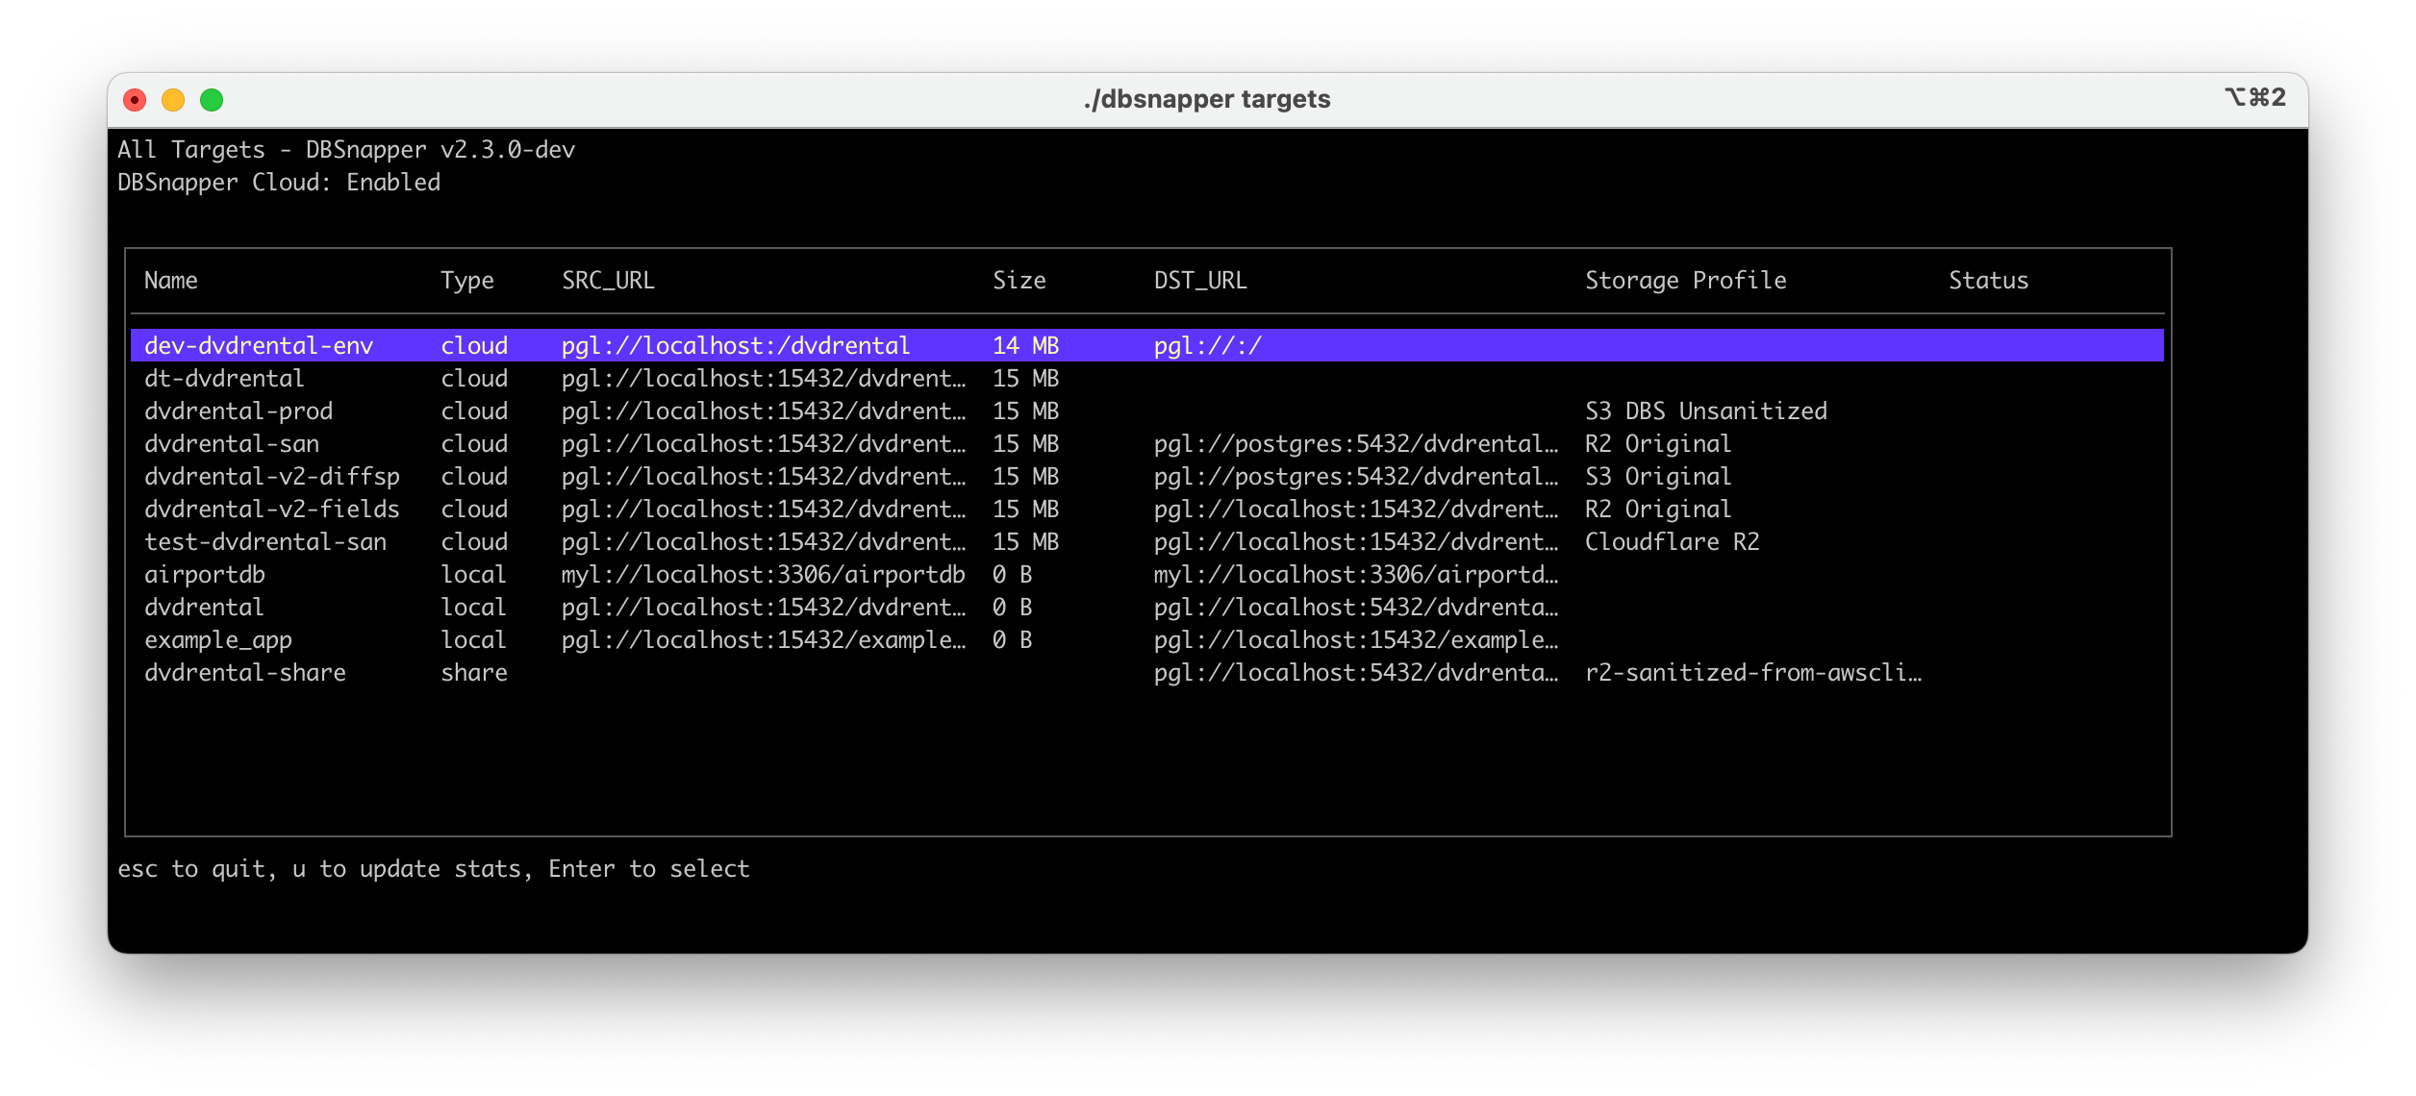Select the airportdb target name
This screenshot has height=1096, width=2416.
coord(205,574)
